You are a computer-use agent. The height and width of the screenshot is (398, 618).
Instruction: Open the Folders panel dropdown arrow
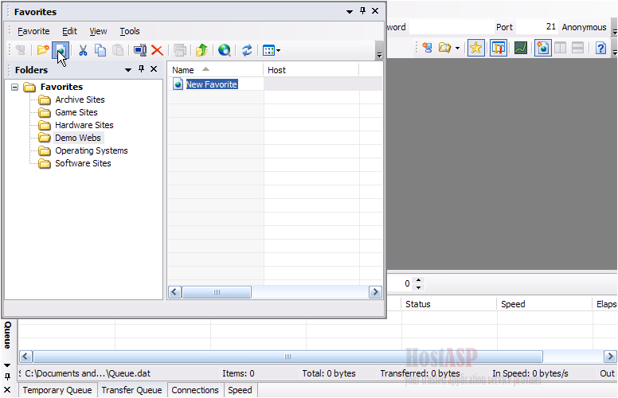click(x=128, y=70)
